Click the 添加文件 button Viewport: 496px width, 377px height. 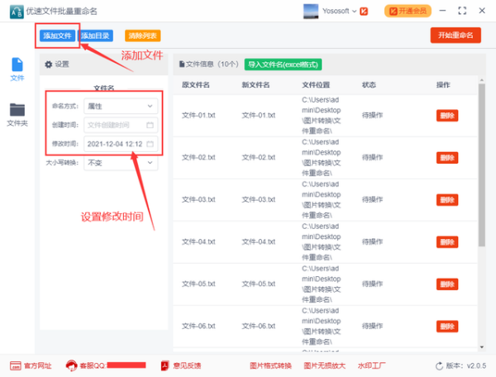tap(57, 36)
